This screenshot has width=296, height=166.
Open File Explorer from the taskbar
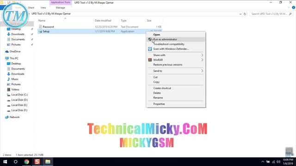coord(48,162)
